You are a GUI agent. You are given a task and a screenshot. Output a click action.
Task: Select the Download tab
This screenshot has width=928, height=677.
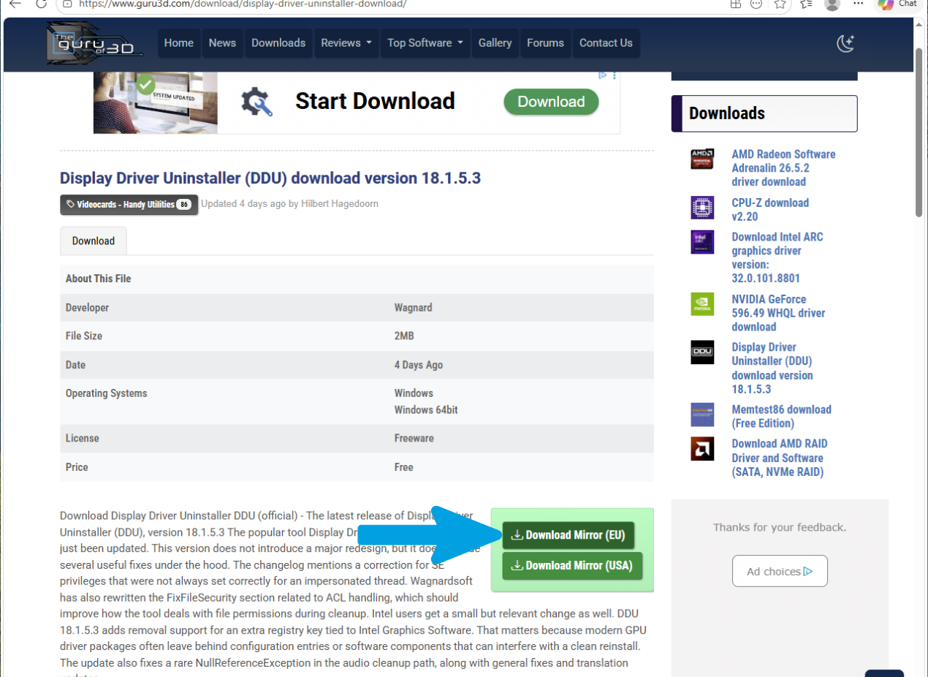pyautogui.click(x=94, y=241)
